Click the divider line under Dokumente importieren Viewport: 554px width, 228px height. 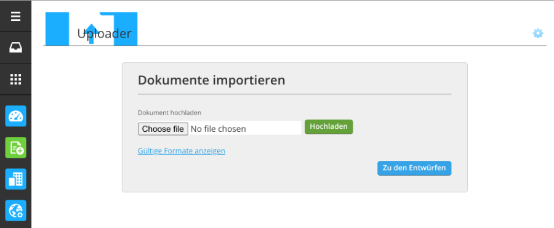coord(294,94)
